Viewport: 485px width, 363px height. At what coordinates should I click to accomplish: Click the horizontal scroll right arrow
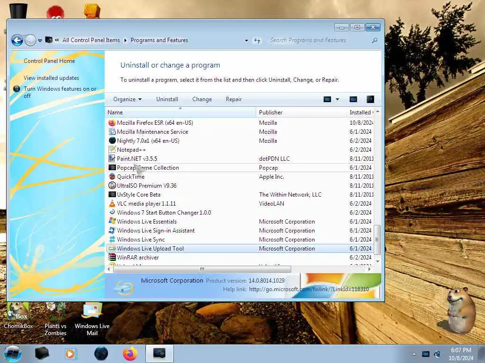(369, 269)
